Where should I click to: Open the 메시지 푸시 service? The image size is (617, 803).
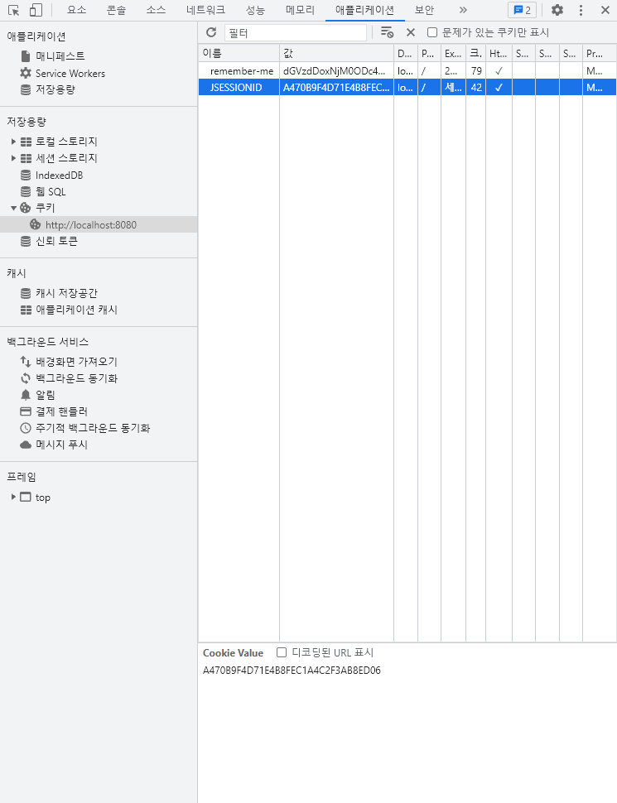coord(61,445)
